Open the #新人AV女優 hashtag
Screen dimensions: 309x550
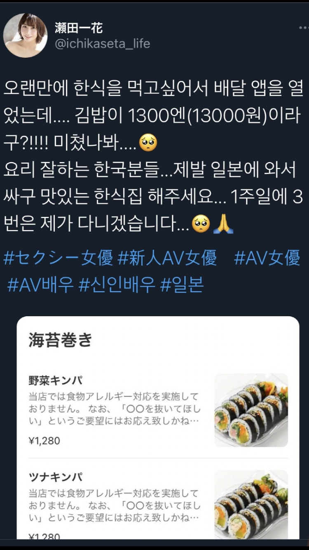[167, 258]
